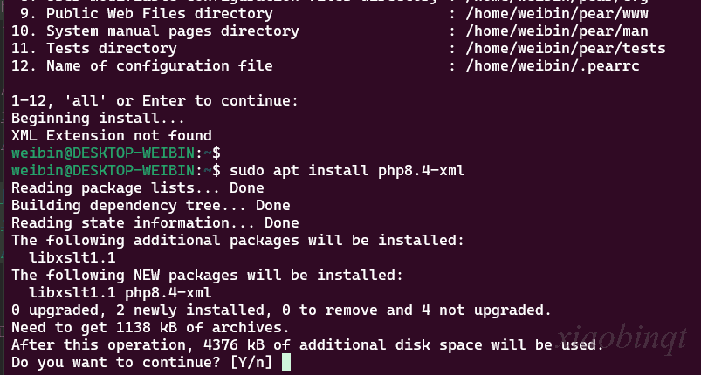Click the 'Tests directory' label on line 11
The width and height of the screenshot is (701, 375).
pos(111,48)
